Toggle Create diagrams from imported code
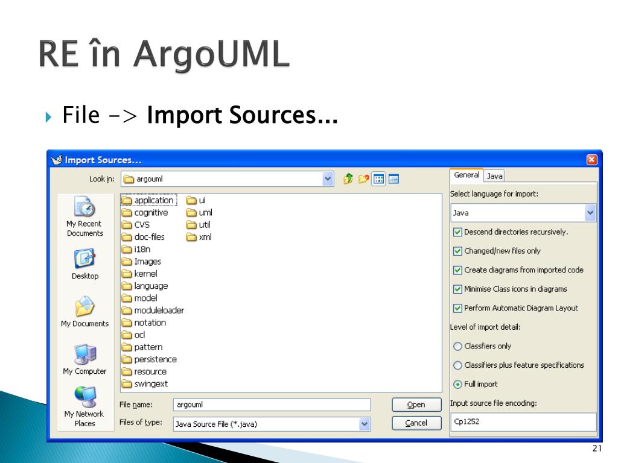Screen dimensions: 618x463 (457, 270)
